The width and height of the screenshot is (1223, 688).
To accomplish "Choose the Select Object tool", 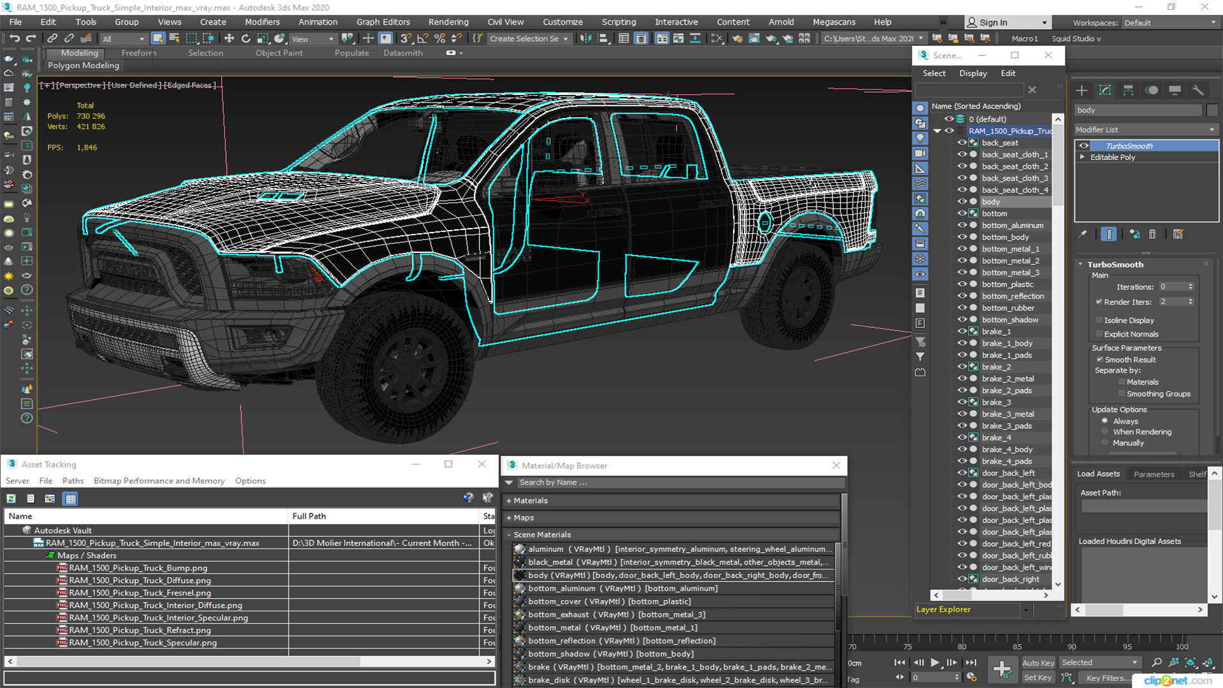I will coord(158,38).
